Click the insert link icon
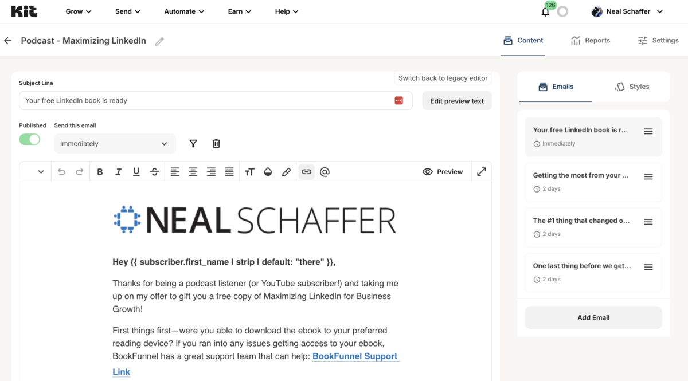Screen dimensions: 688x381 pos(307,172)
